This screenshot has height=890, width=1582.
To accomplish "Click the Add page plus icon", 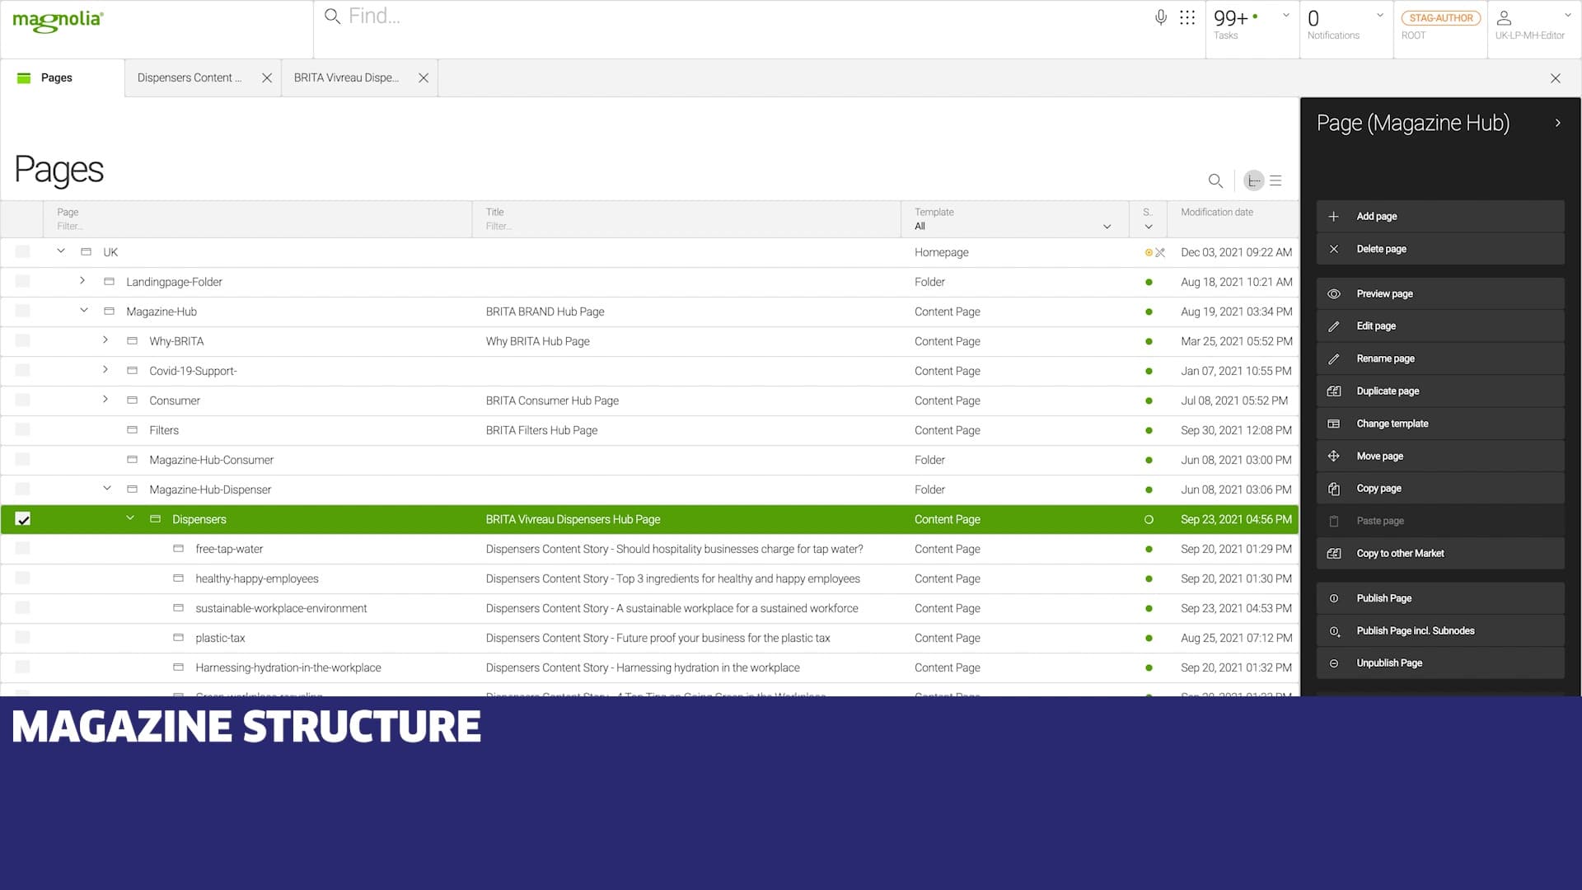I will click(x=1334, y=216).
